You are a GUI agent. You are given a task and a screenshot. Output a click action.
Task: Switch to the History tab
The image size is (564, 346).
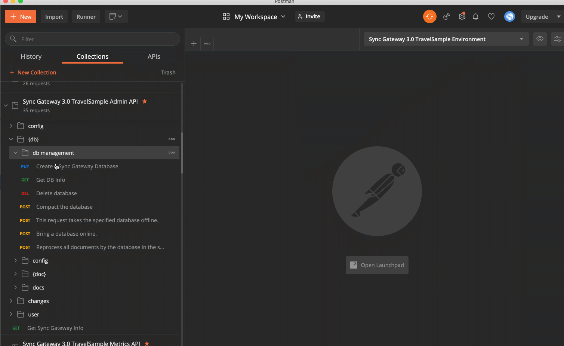31,56
